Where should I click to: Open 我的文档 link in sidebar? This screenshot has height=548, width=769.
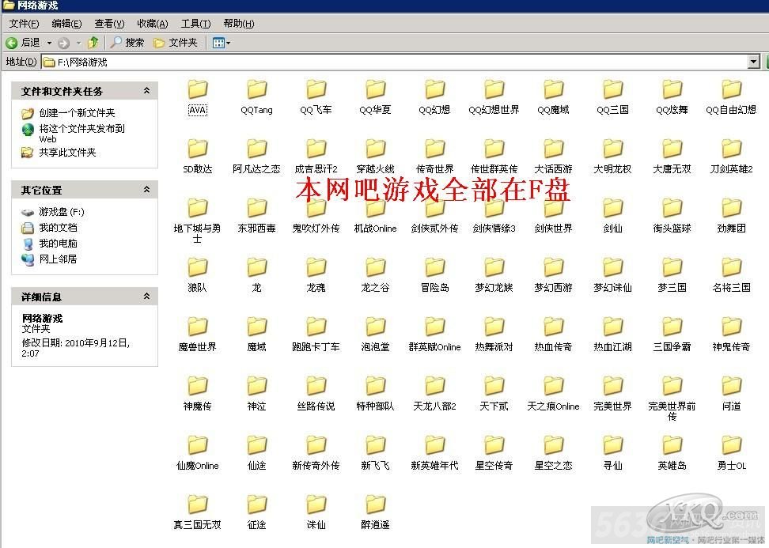[x=49, y=228]
